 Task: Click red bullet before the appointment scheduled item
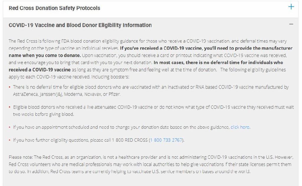[x=10, y=127]
